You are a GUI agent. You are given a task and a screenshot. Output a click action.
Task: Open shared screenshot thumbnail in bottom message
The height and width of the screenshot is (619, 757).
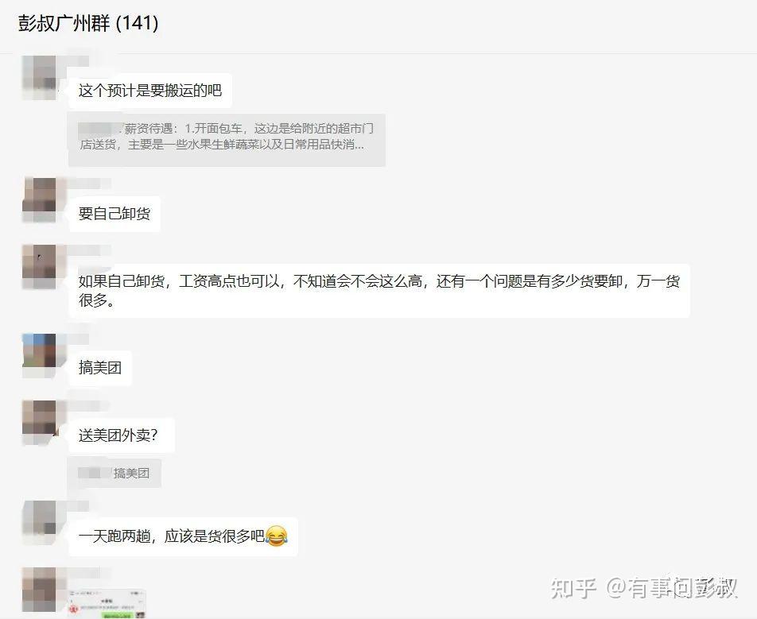click(107, 603)
